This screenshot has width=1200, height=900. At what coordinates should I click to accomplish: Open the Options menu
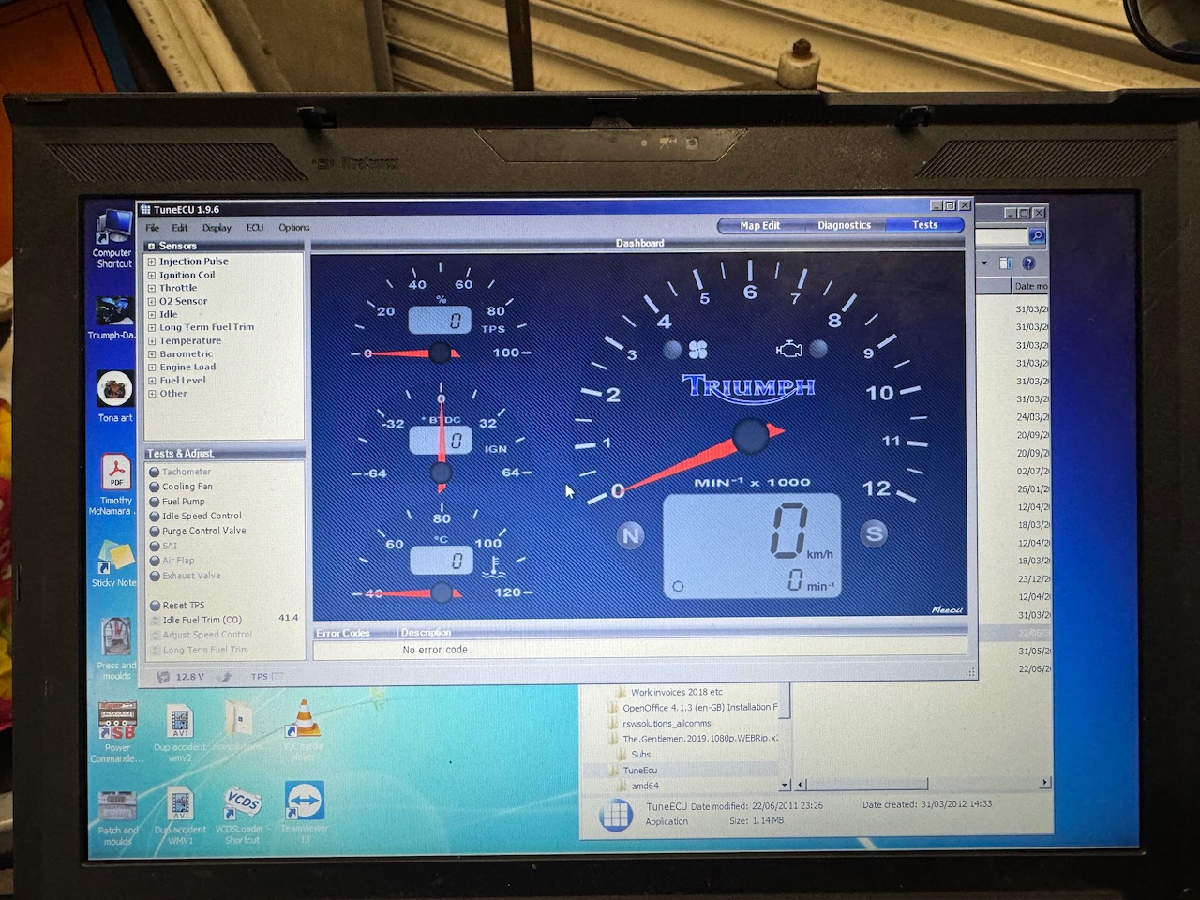pos(293,228)
